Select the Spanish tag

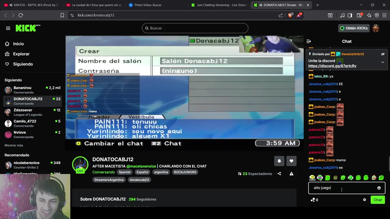click(125, 172)
